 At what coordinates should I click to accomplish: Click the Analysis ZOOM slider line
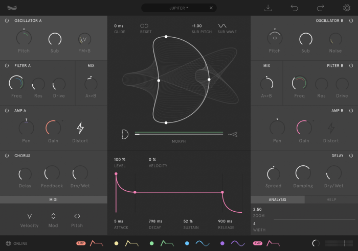(315, 219)
